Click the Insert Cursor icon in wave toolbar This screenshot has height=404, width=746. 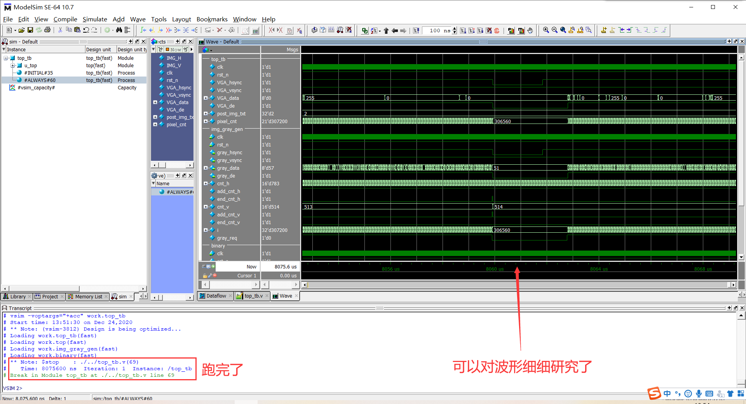(x=604, y=30)
